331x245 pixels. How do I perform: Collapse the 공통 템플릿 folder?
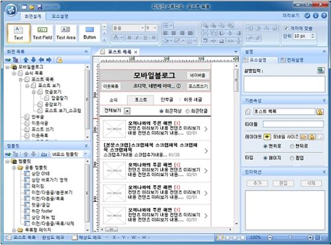point(14,168)
